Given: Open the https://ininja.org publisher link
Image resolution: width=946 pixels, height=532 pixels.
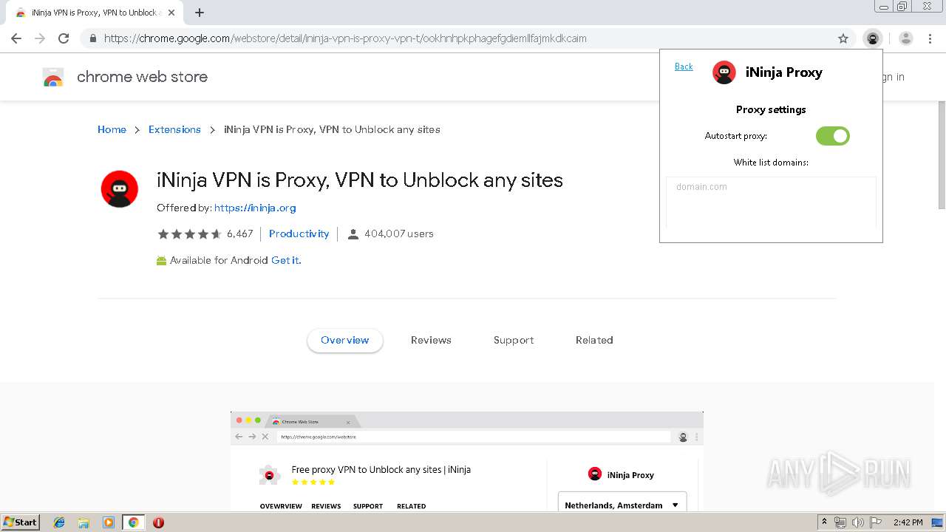Looking at the screenshot, I should click(255, 208).
